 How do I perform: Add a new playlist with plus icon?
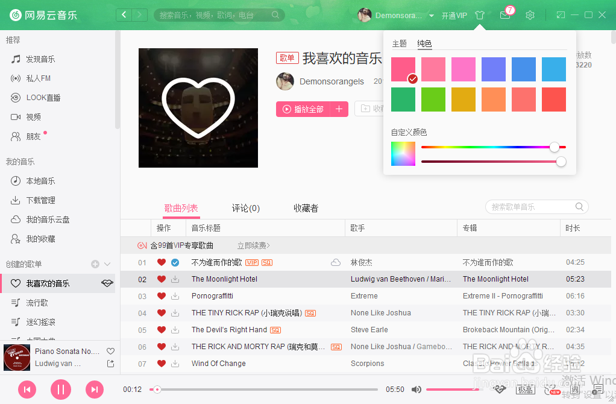[x=95, y=264]
